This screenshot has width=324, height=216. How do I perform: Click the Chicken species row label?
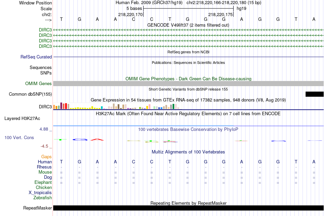(44, 187)
